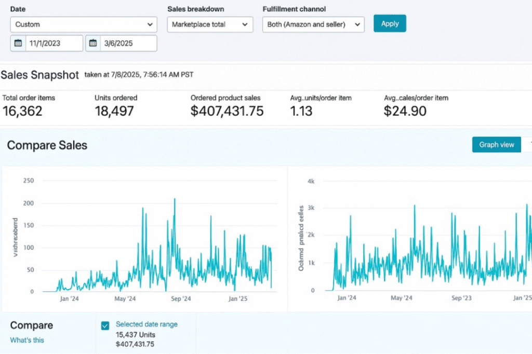Click the average sales value $24.90
Viewport: 532px width, 354px height.
coord(405,111)
